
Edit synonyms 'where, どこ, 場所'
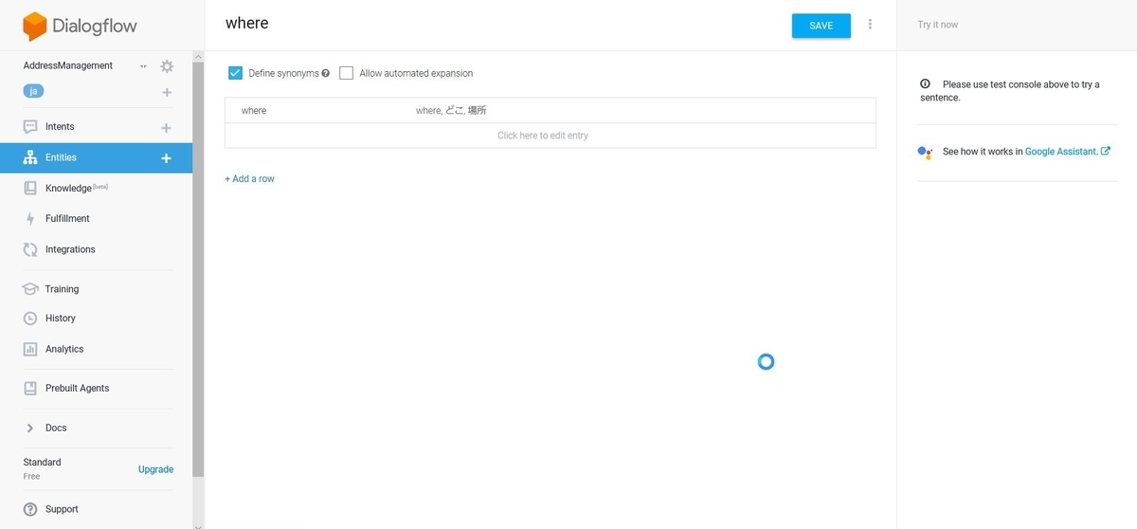(x=451, y=111)
